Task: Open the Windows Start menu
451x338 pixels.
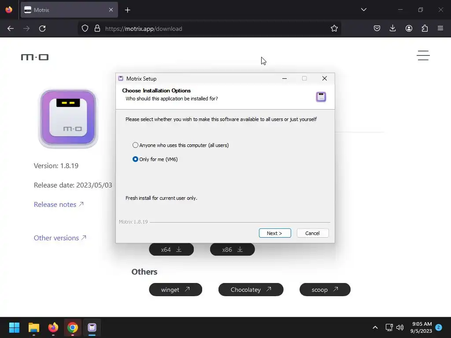Action: pos(14,327)
